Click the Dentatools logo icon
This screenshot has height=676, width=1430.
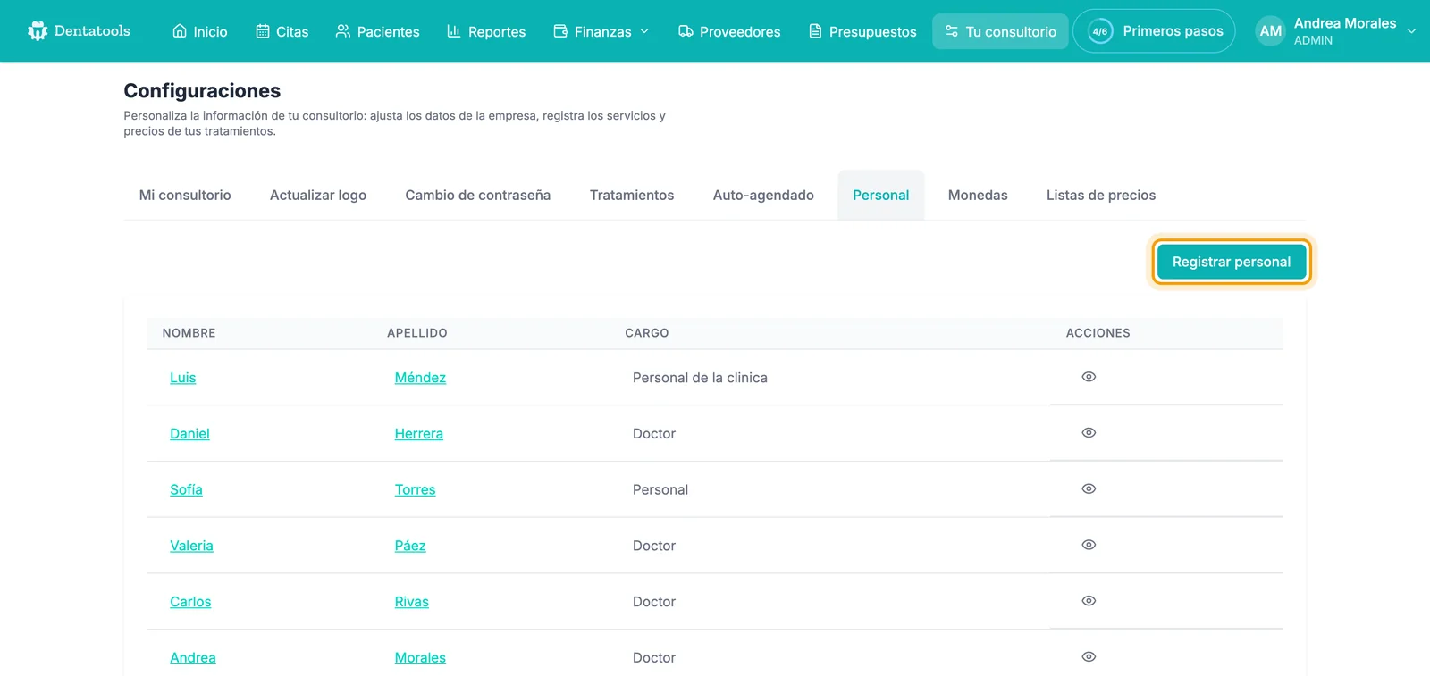[x=38, y=31]
